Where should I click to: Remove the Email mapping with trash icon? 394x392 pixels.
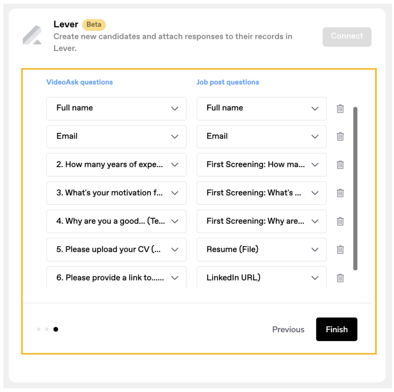pyautogui.click(x=340, y=136)
